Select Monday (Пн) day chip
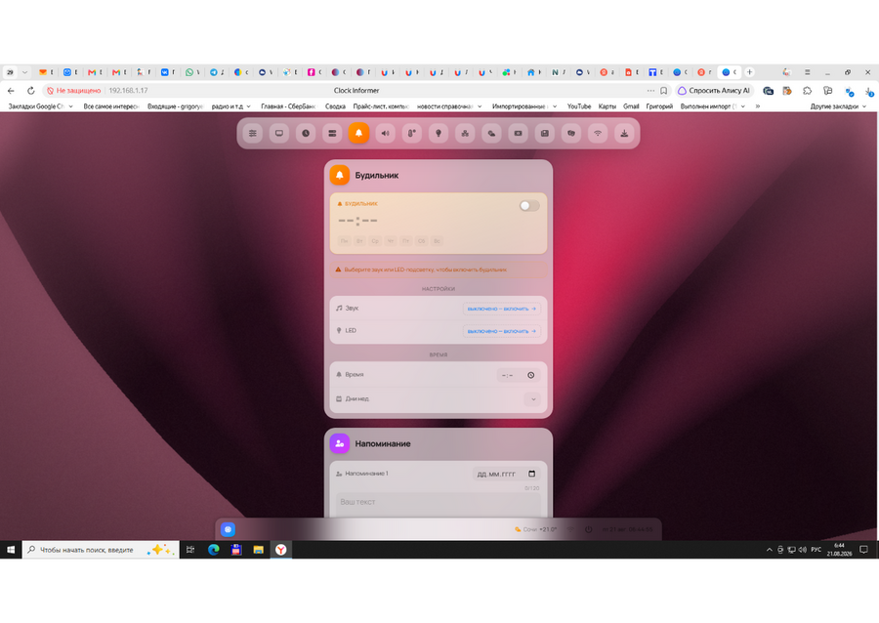 point(344,241)
